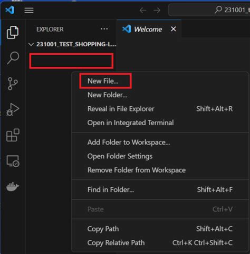Switch to the Welcome tab
The image size is (250, 254).
[149, 29]
